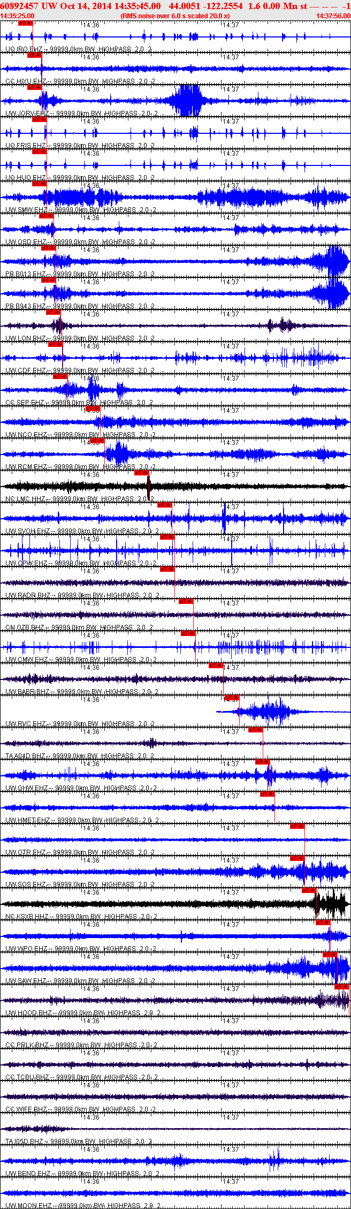Click the RMS noise scaling text
351x1209 pixels.
point(175,16)
